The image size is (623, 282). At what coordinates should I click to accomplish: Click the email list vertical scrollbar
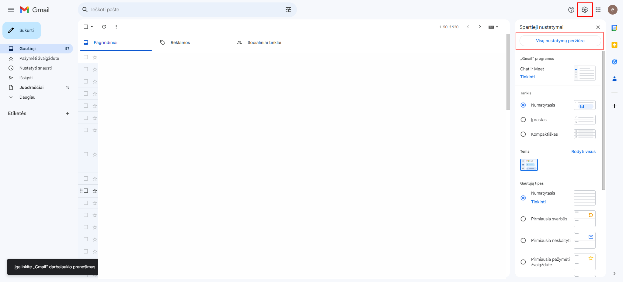(x=508, y=72)
